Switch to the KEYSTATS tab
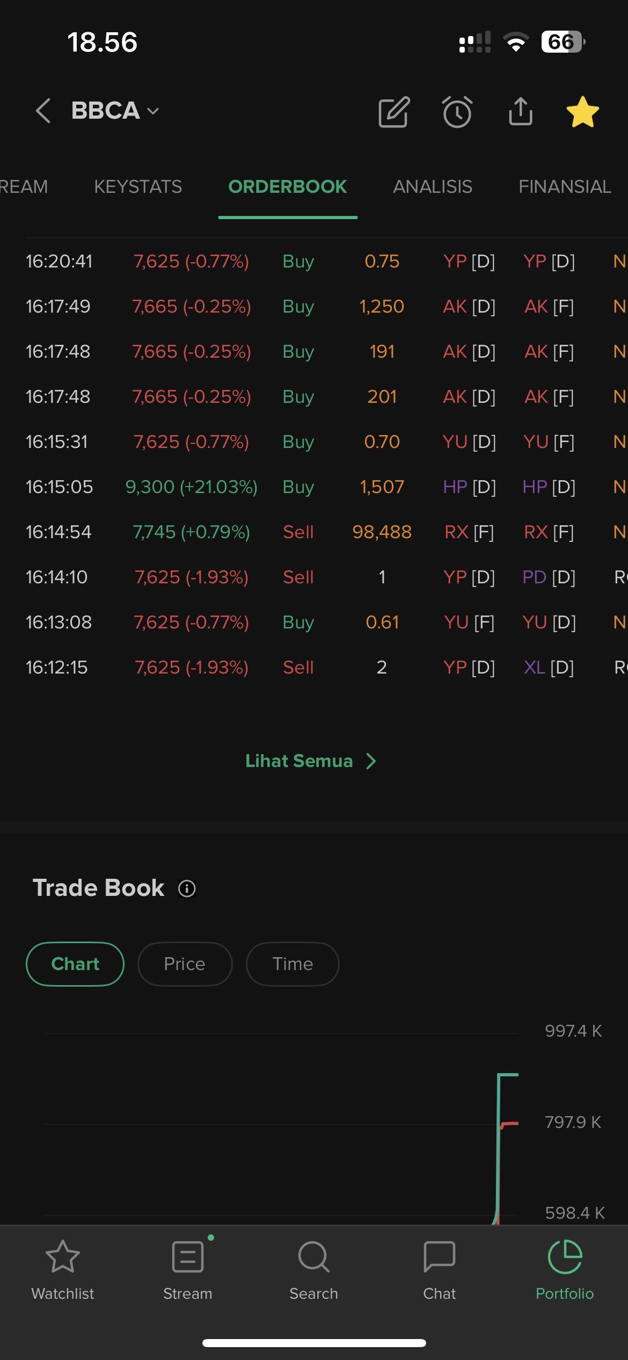Screen dimensions: 628x1360 pyautogui.click(x=138, y=187)
